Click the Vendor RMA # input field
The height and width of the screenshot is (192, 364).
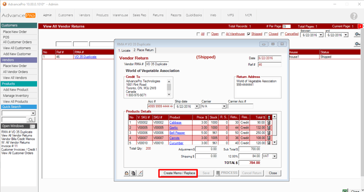coord(157,64)
